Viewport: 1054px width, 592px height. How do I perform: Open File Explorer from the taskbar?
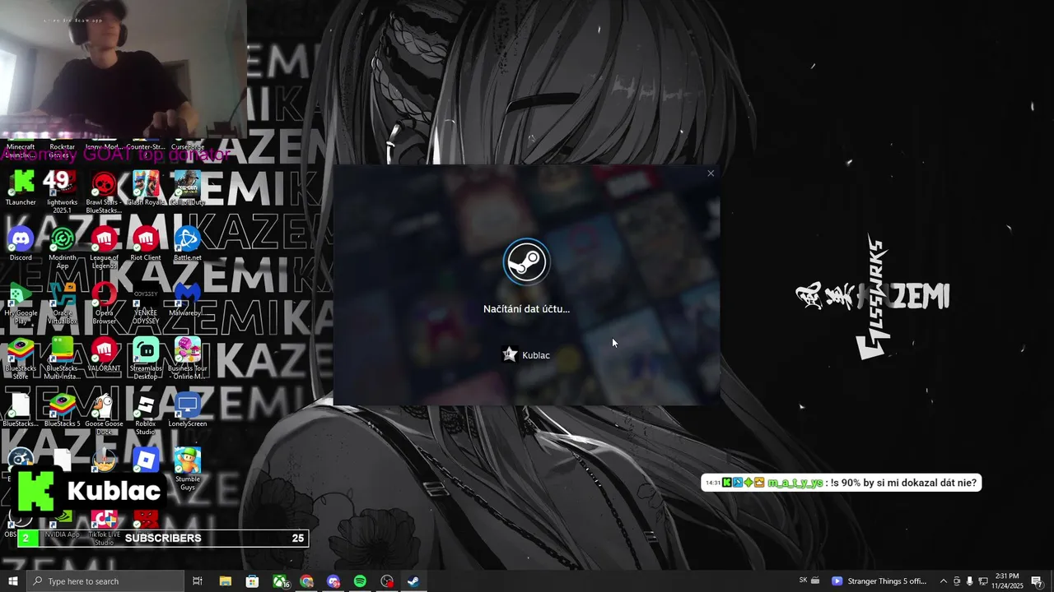pyautogui.click(x=225, y=581)
